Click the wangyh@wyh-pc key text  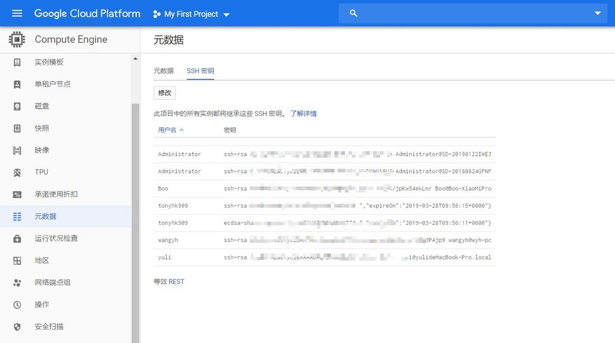click(x=469, y=240)
